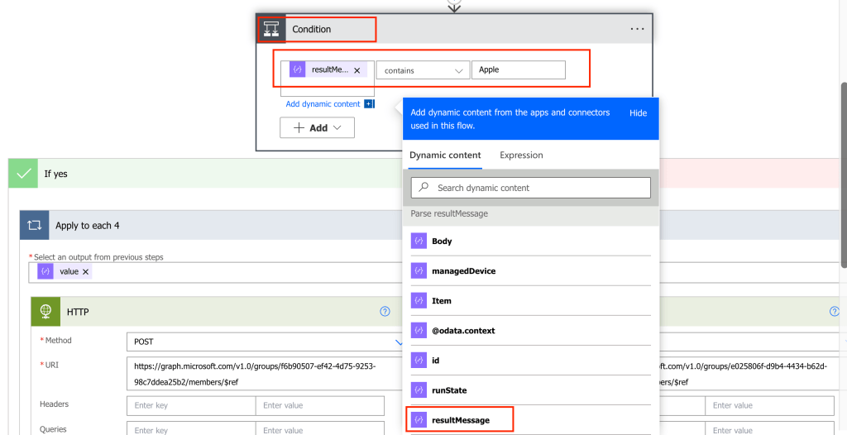Open the Method POST dropdown

pos(265,342)
